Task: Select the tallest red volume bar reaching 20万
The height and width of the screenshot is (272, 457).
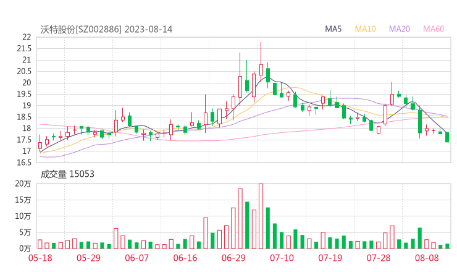Action: pos(261,216)
